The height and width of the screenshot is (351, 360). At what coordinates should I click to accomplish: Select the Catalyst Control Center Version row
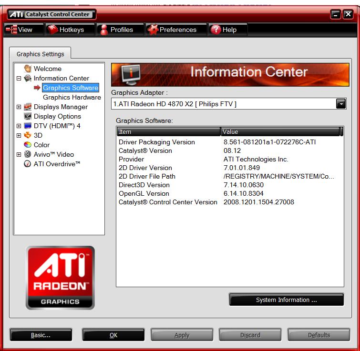230,202
